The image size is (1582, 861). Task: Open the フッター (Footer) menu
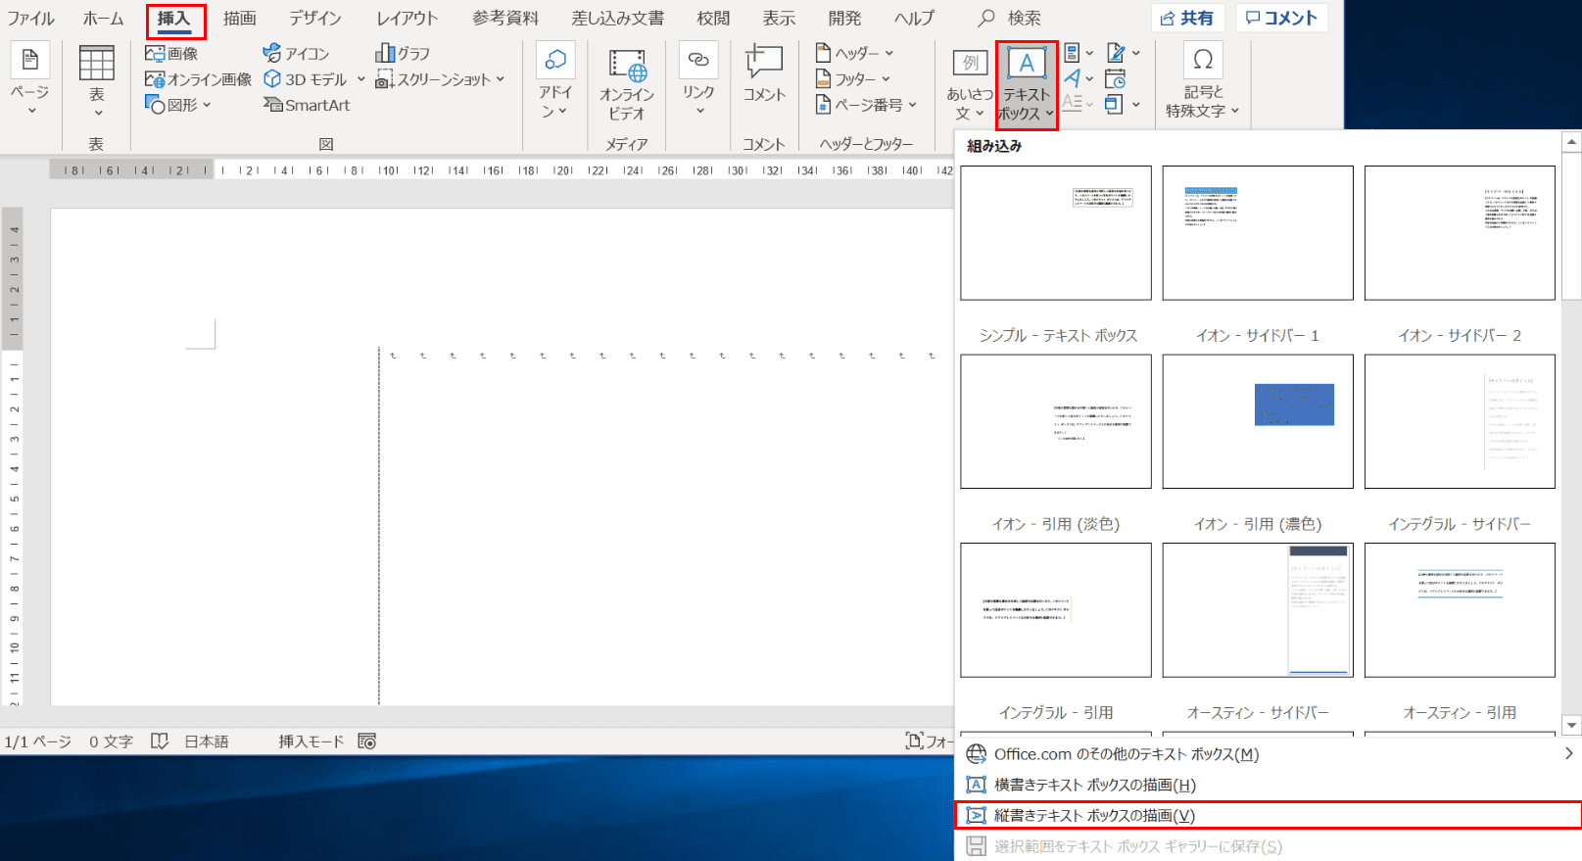[x=852, y=79]
